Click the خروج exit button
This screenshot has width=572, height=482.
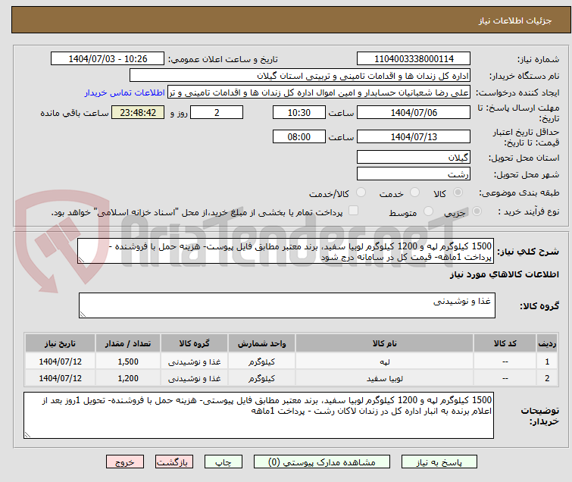(125, 462)
